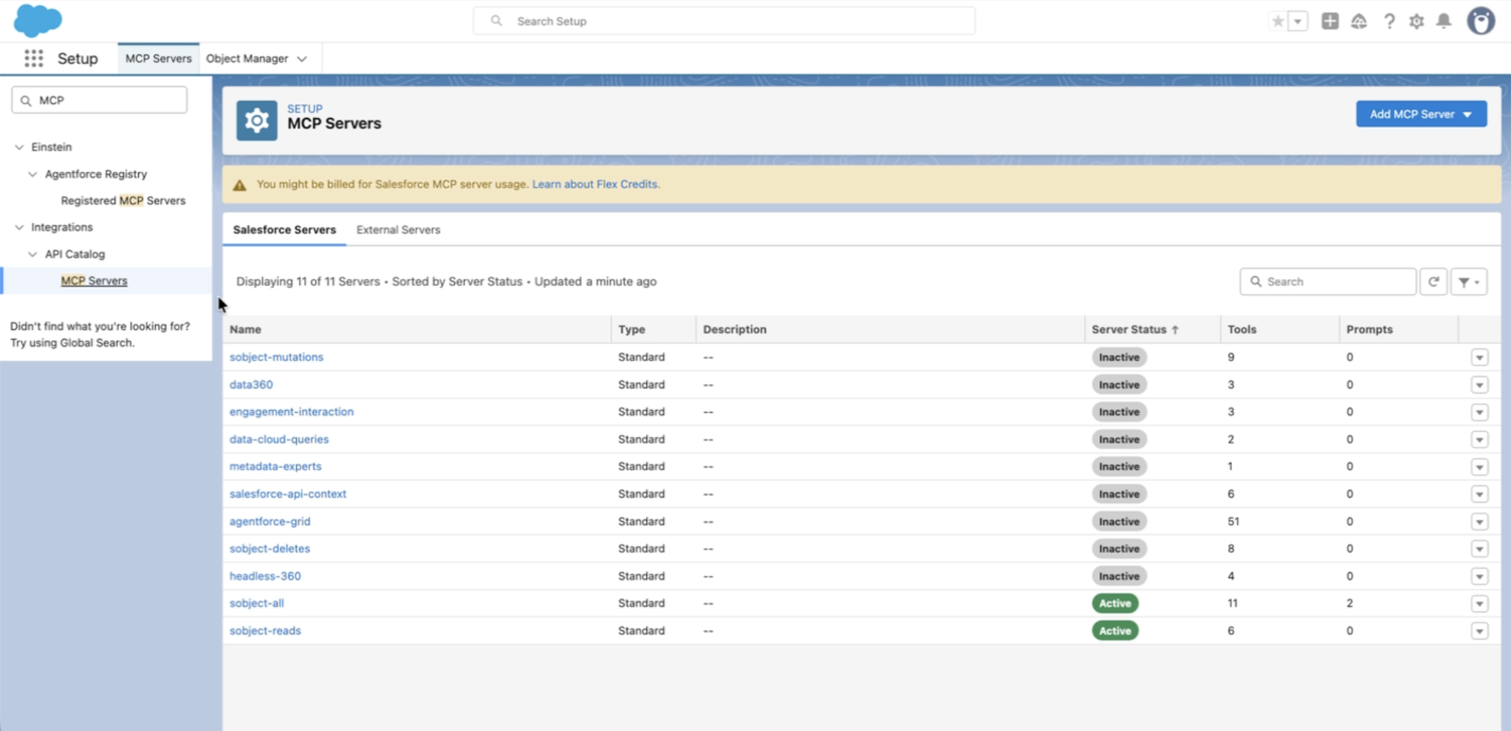Open row actions for headless-360
The width and height of the screenshot is (1511, 731).
1479,576
